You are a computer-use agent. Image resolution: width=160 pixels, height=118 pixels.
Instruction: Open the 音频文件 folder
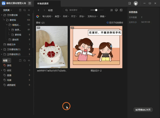(16, 45)
